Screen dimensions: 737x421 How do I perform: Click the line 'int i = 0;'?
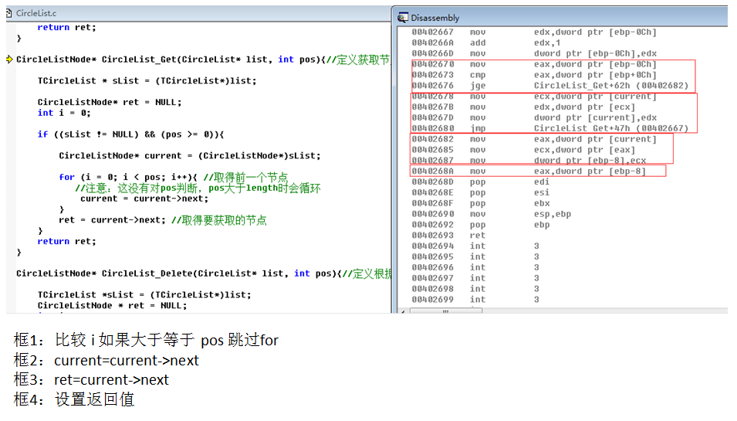click(x=64, y=113)
